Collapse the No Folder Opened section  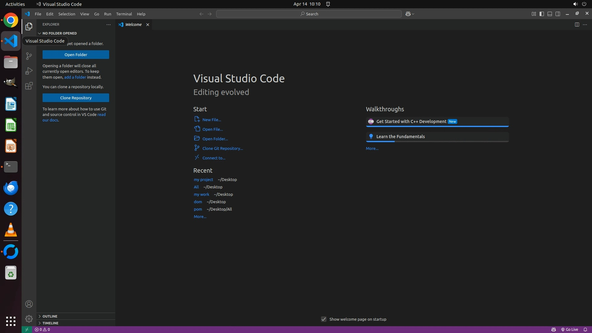(60, 33)
